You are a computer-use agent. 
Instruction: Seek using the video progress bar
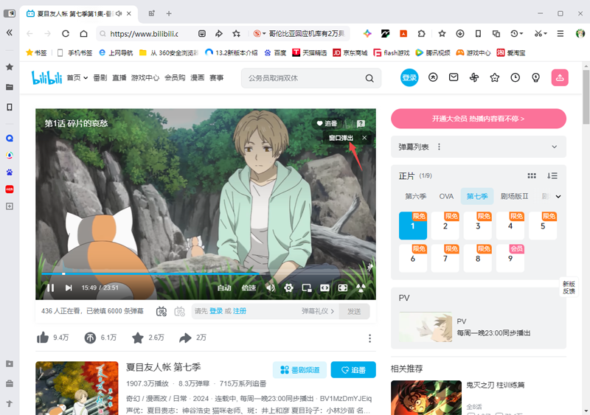click(x=206, y=273)
